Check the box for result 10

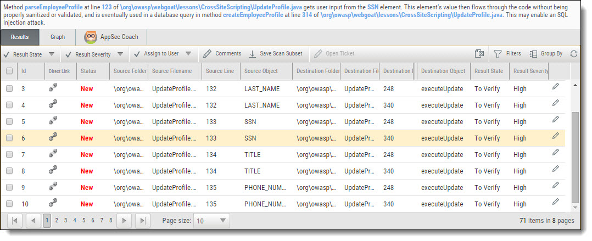(x=9, y=204)
